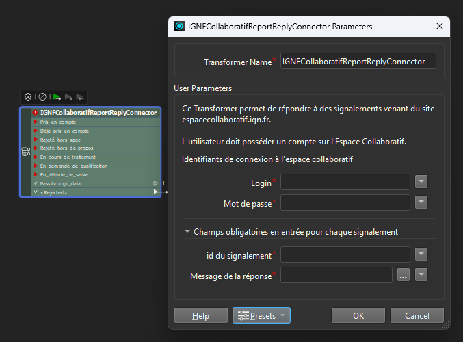Click the Cancel button
The width and height of the screenshot is (463, 342).
pyautogui.click(x=417, y=315)
